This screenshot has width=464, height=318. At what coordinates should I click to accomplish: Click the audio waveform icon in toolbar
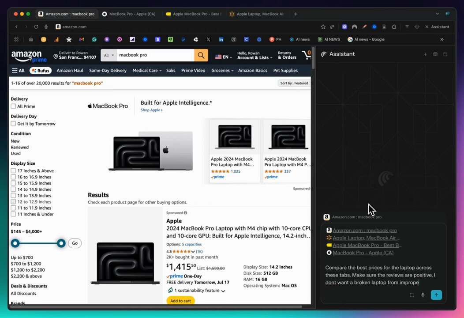417,26
